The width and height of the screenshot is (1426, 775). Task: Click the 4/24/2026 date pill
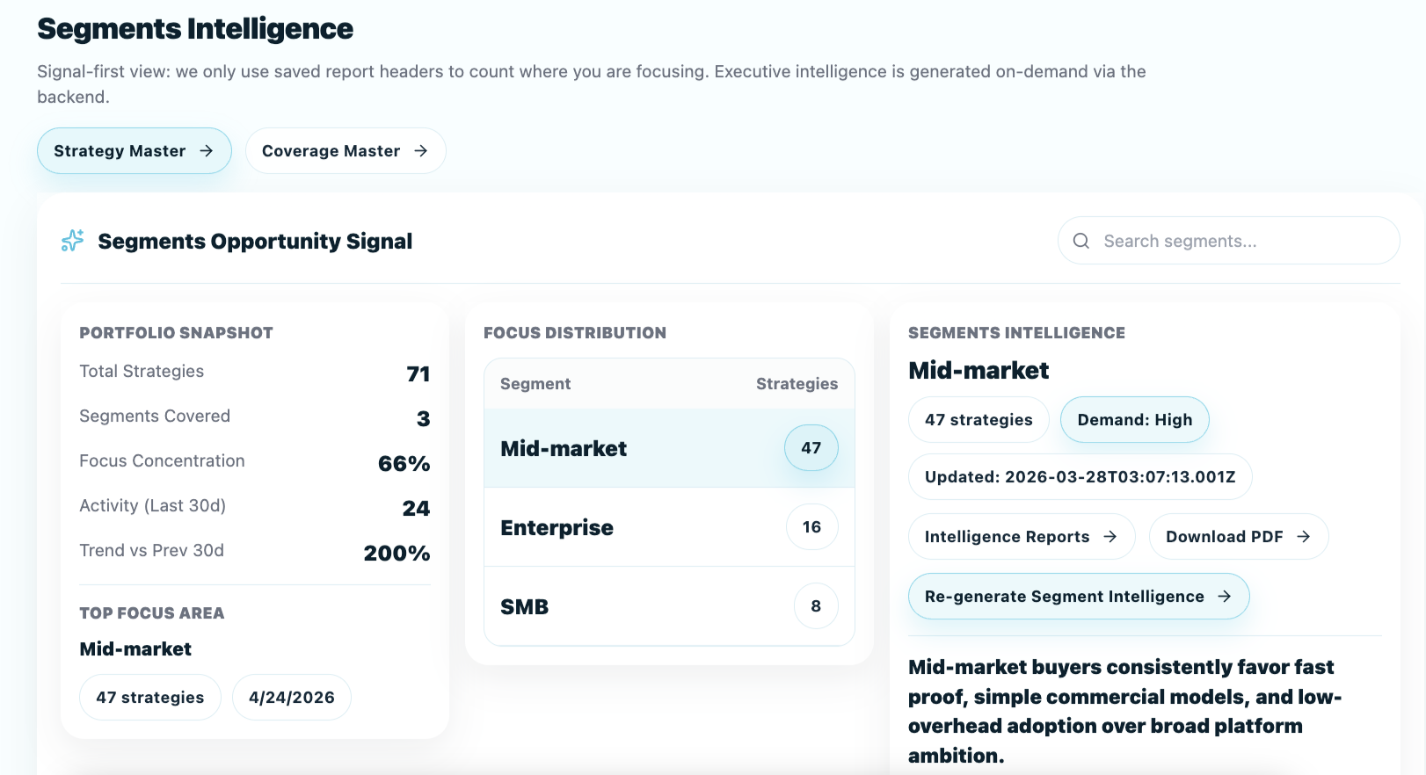(x=292, y=698)
